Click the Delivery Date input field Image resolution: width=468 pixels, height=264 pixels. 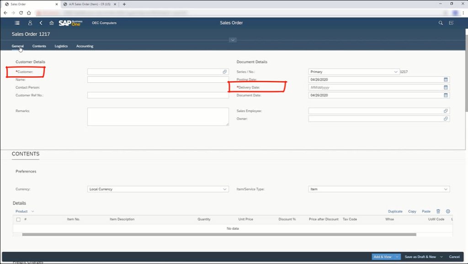[379, 87]
